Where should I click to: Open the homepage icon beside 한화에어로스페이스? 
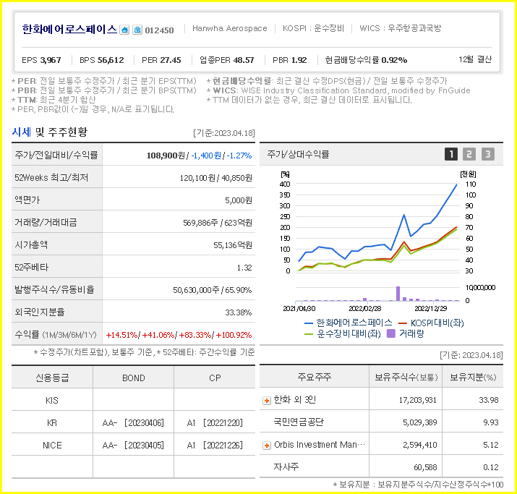(124, 30)
